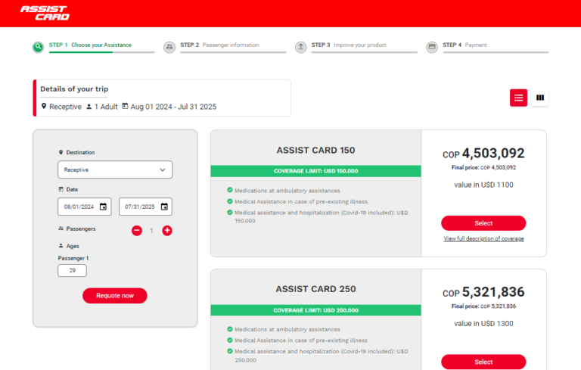Click the Step 3 upgrade icon

(301, 47)
